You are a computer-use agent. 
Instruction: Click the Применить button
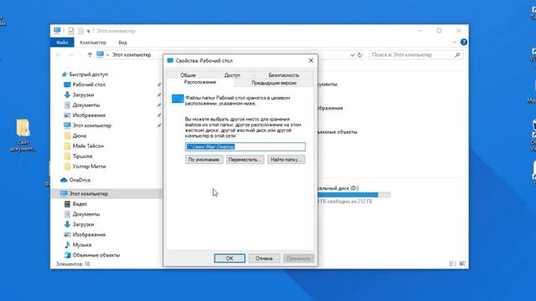[298, 258]
